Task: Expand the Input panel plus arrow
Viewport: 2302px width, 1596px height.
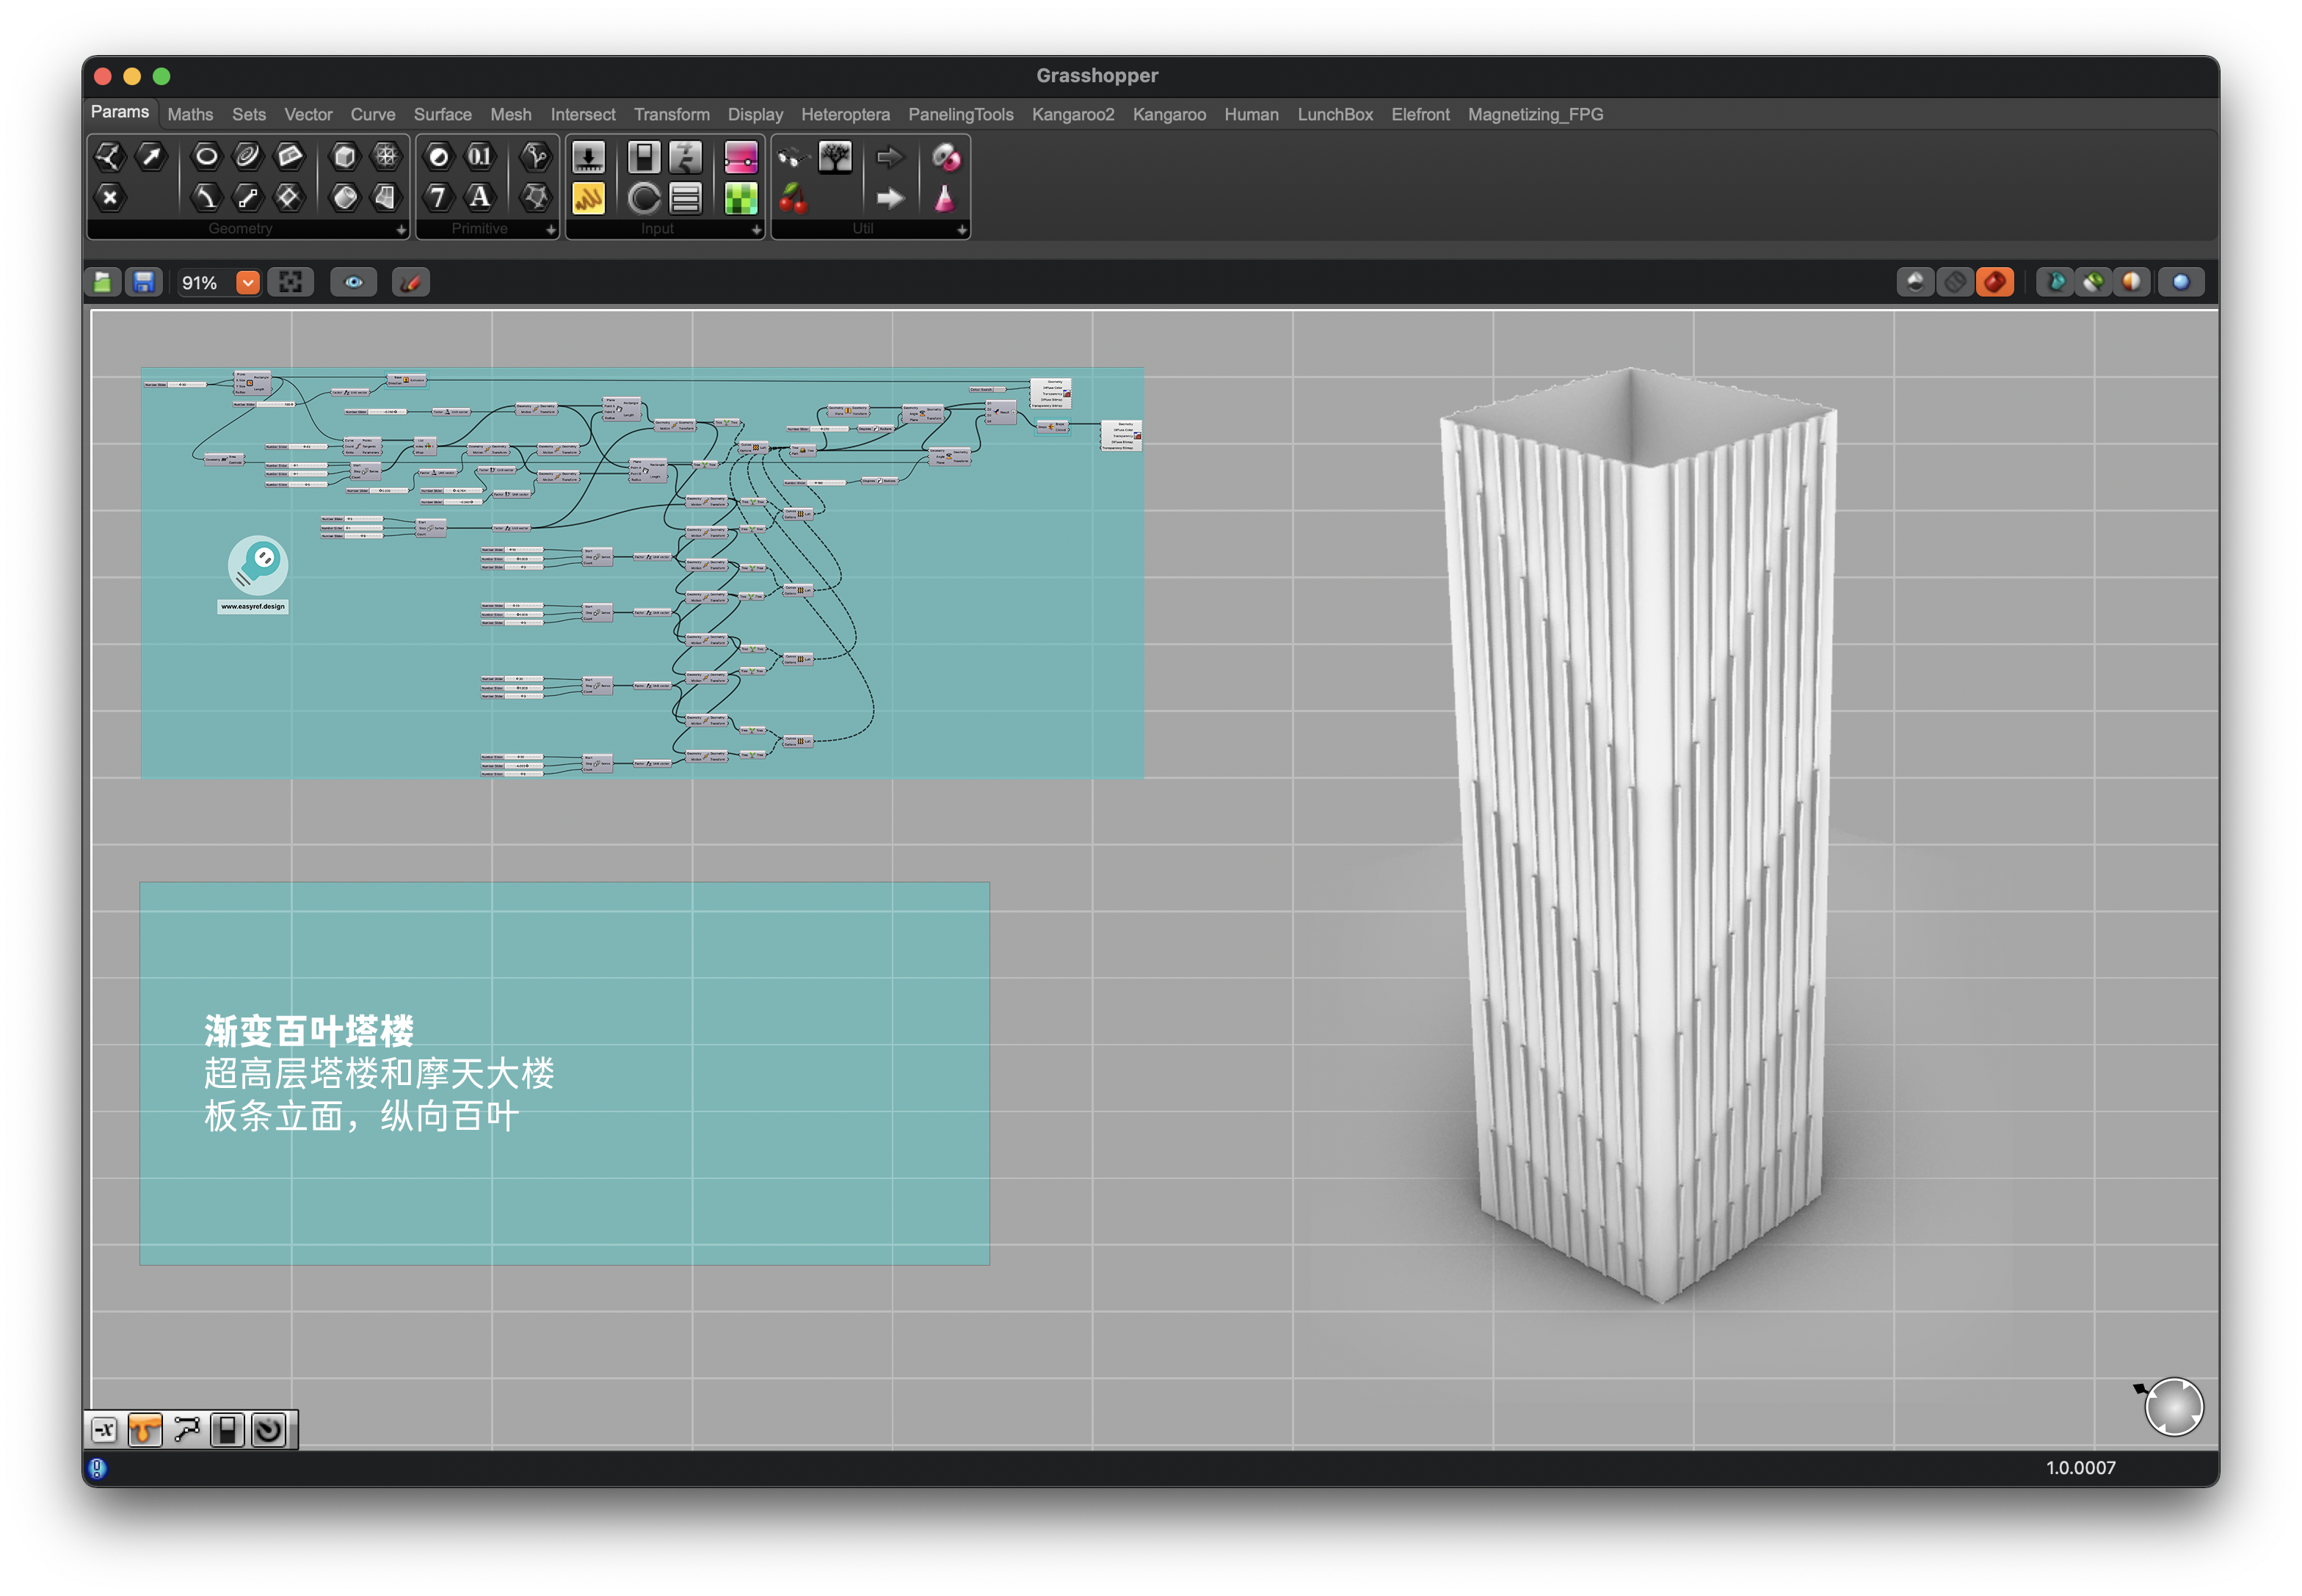Action: coord(756,230)
